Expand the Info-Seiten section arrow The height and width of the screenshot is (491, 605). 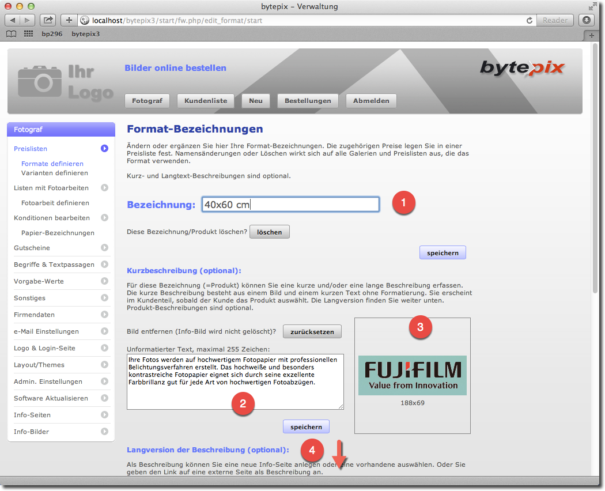pos(104,414)
